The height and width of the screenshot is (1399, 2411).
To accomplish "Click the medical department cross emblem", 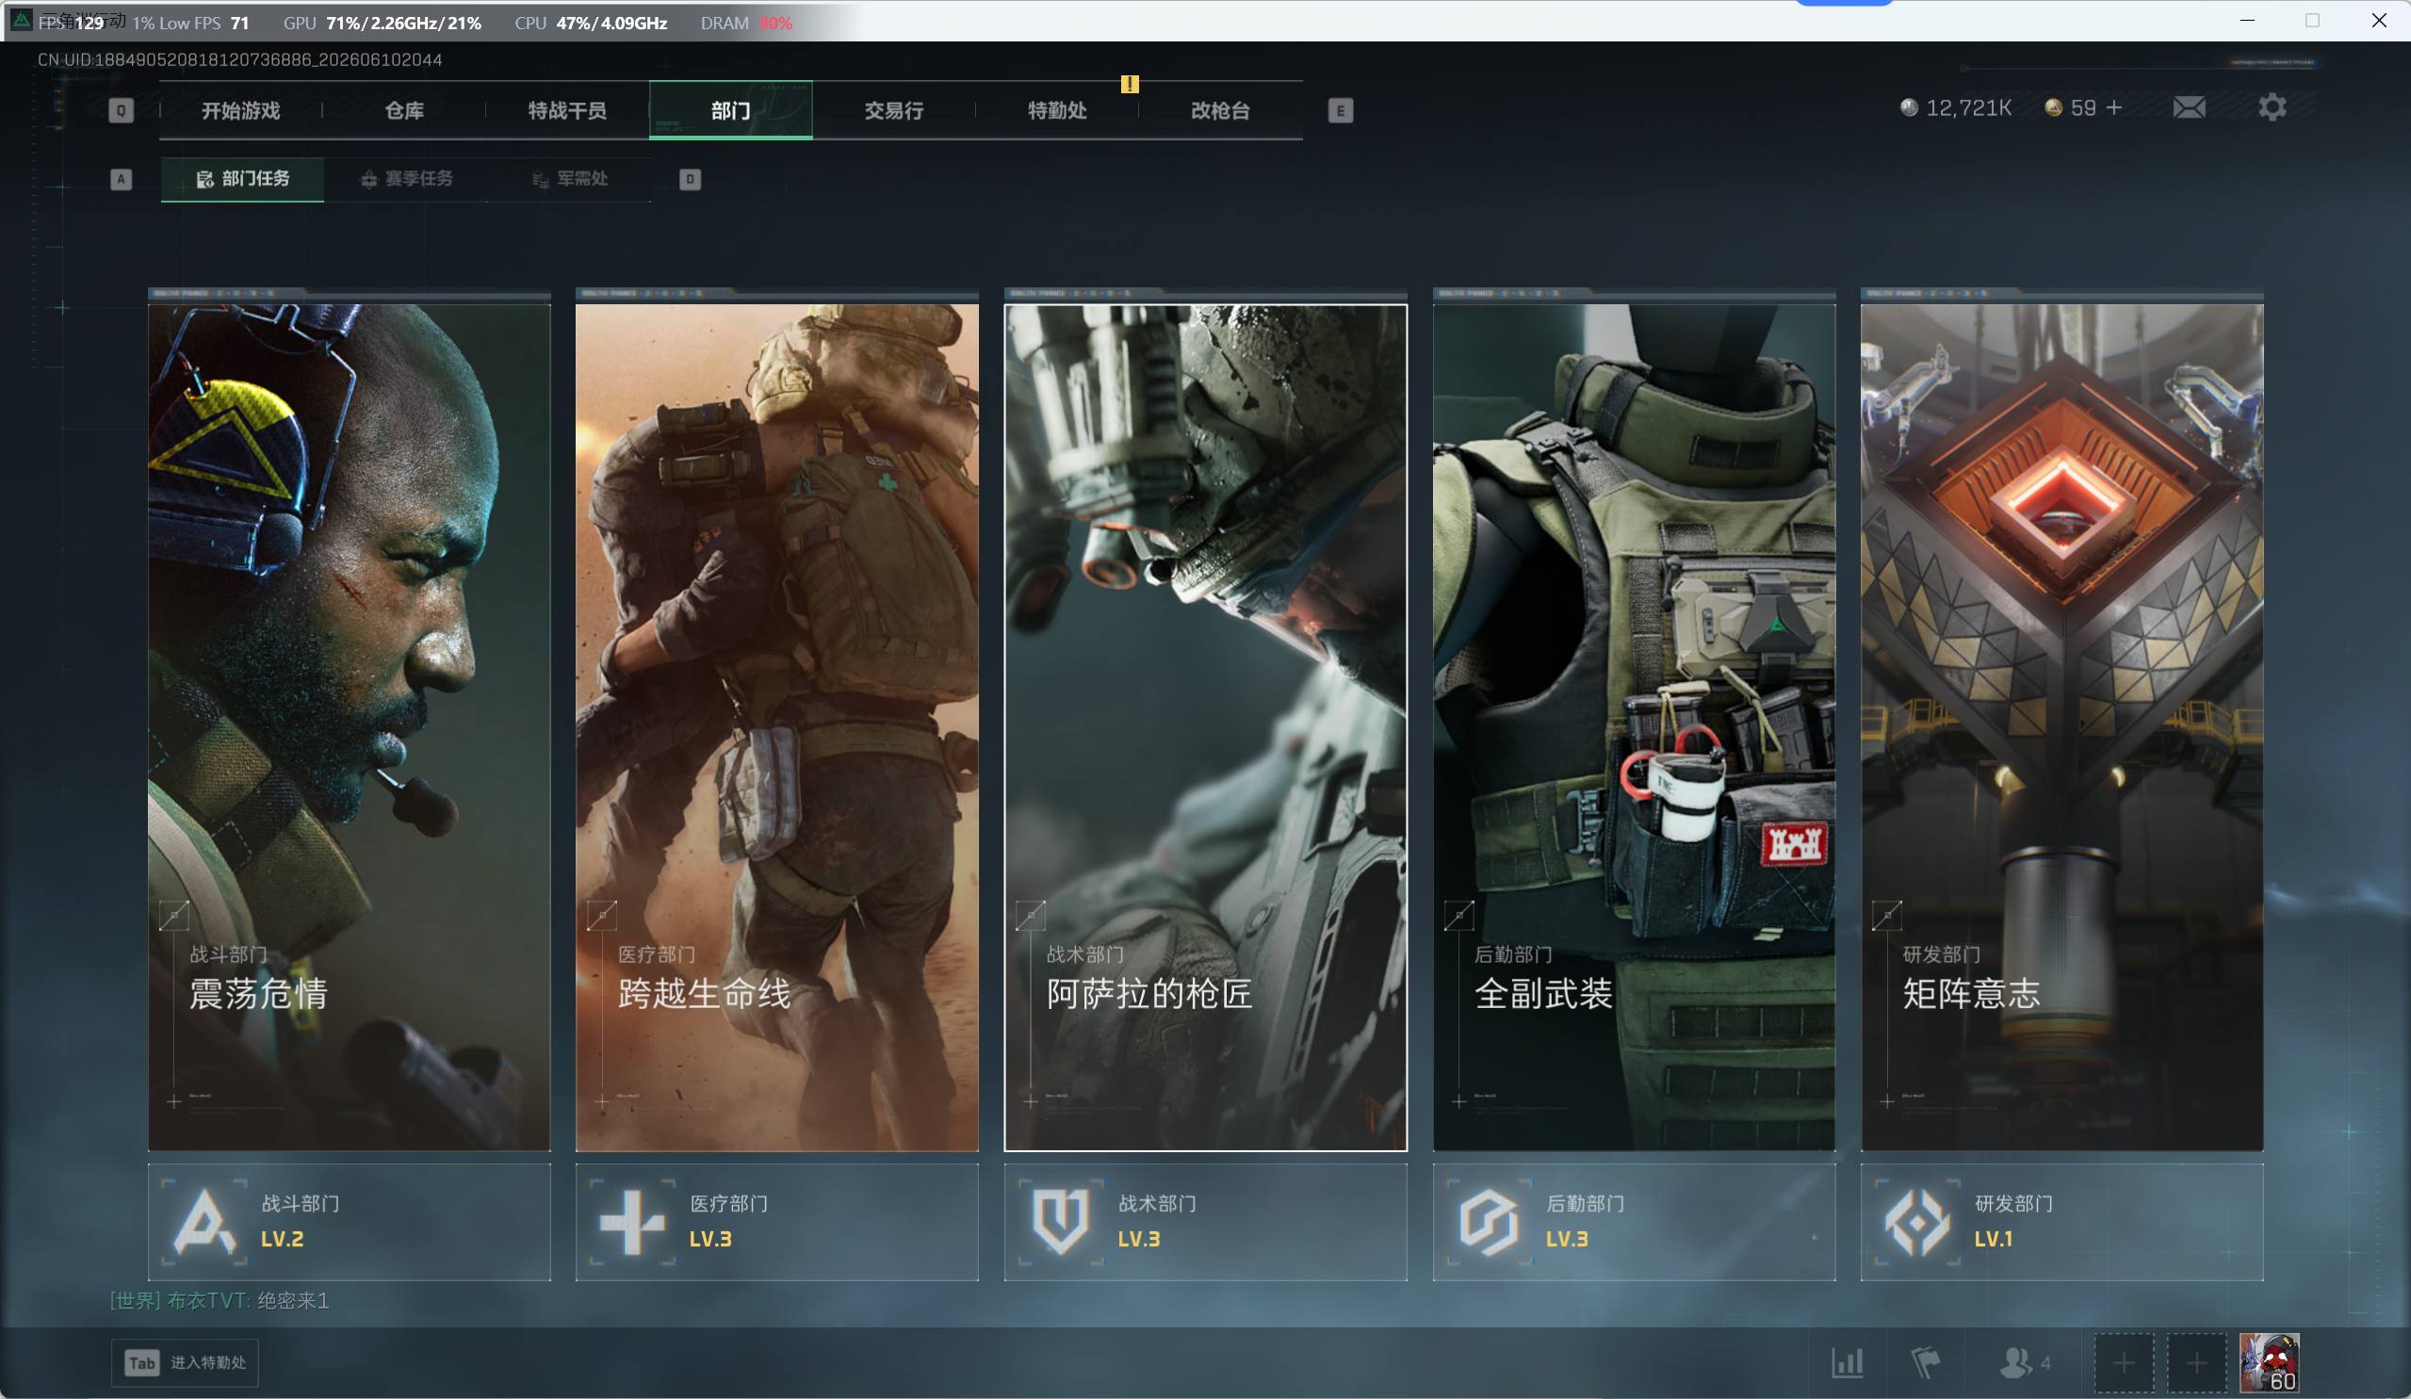I will pyautogui.click(x=631, y=1222).
